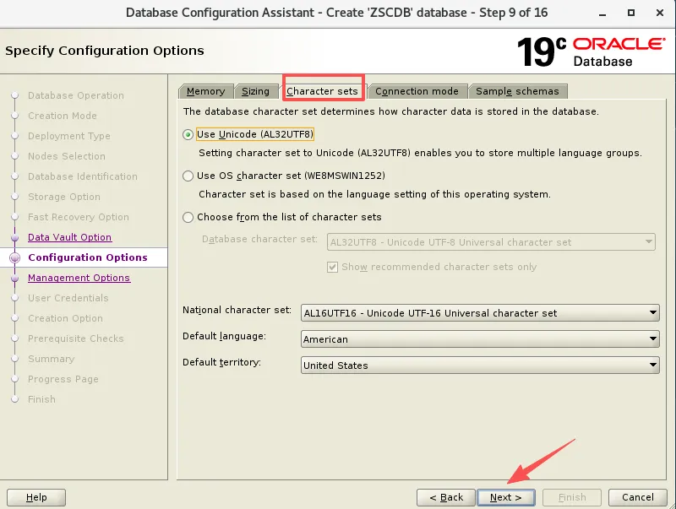Viewport: 676px width, 509px height.
Task: Switch to the Memory tab
Action: pos(205,91)
